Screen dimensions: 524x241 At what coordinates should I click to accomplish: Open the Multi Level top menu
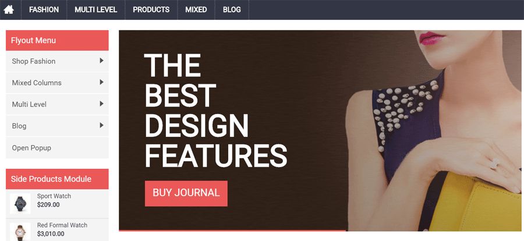pos(96,10)
